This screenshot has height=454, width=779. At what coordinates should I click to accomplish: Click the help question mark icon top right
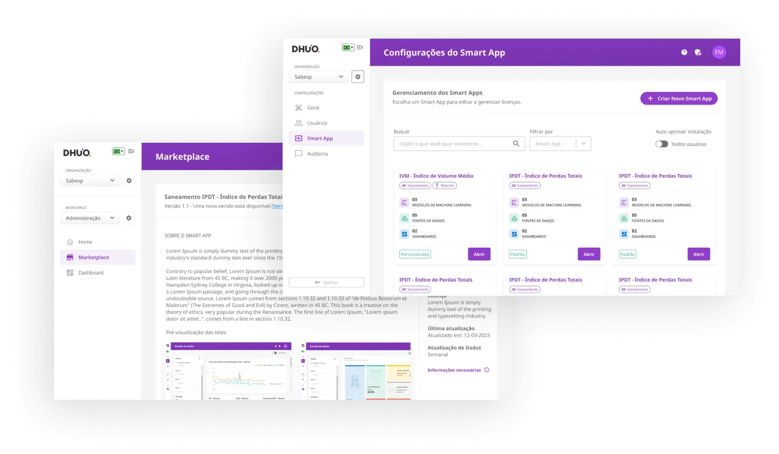click(x=684, y=52)
